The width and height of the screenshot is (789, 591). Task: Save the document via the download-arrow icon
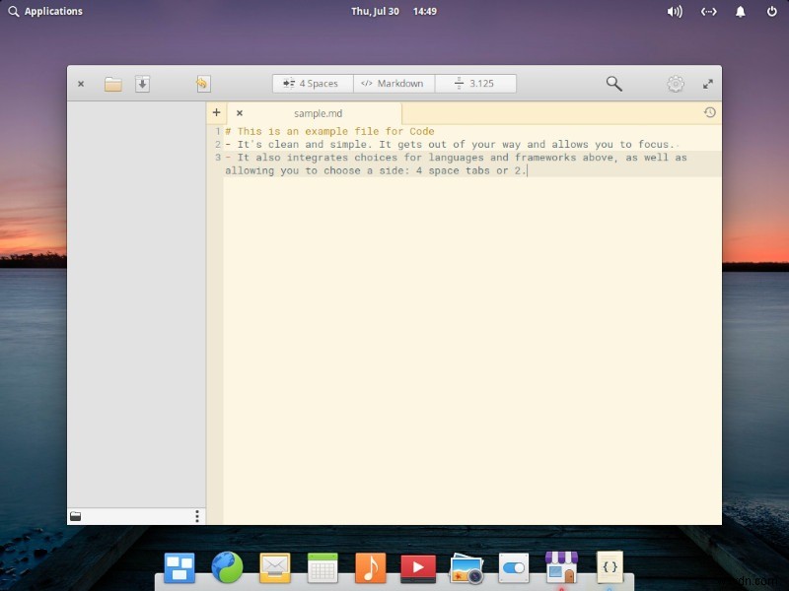[x=143, y=84]
